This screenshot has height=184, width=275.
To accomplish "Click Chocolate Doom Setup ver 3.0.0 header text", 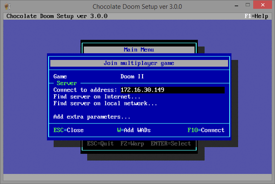I will pyautogui.click(x=57, y=16).
